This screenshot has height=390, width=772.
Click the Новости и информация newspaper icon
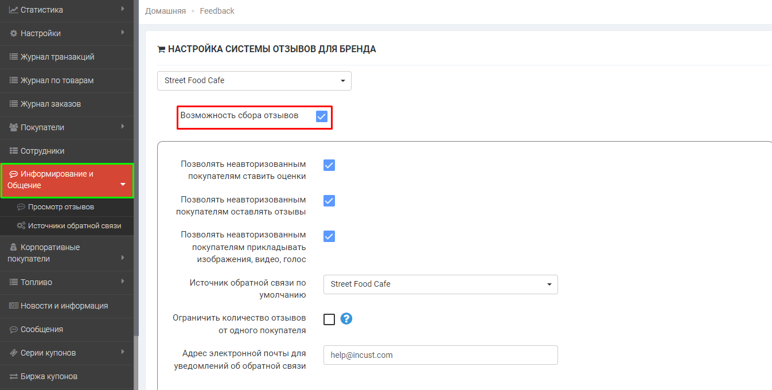(x=14, y=306)
